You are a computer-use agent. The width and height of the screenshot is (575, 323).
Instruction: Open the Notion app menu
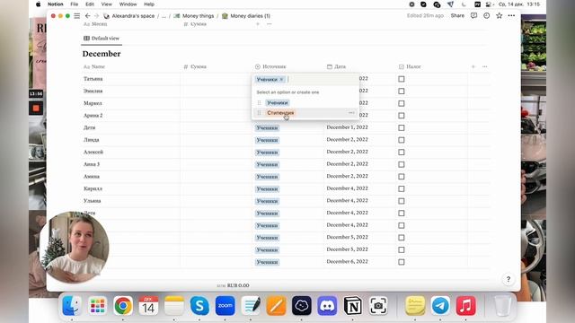56,4
